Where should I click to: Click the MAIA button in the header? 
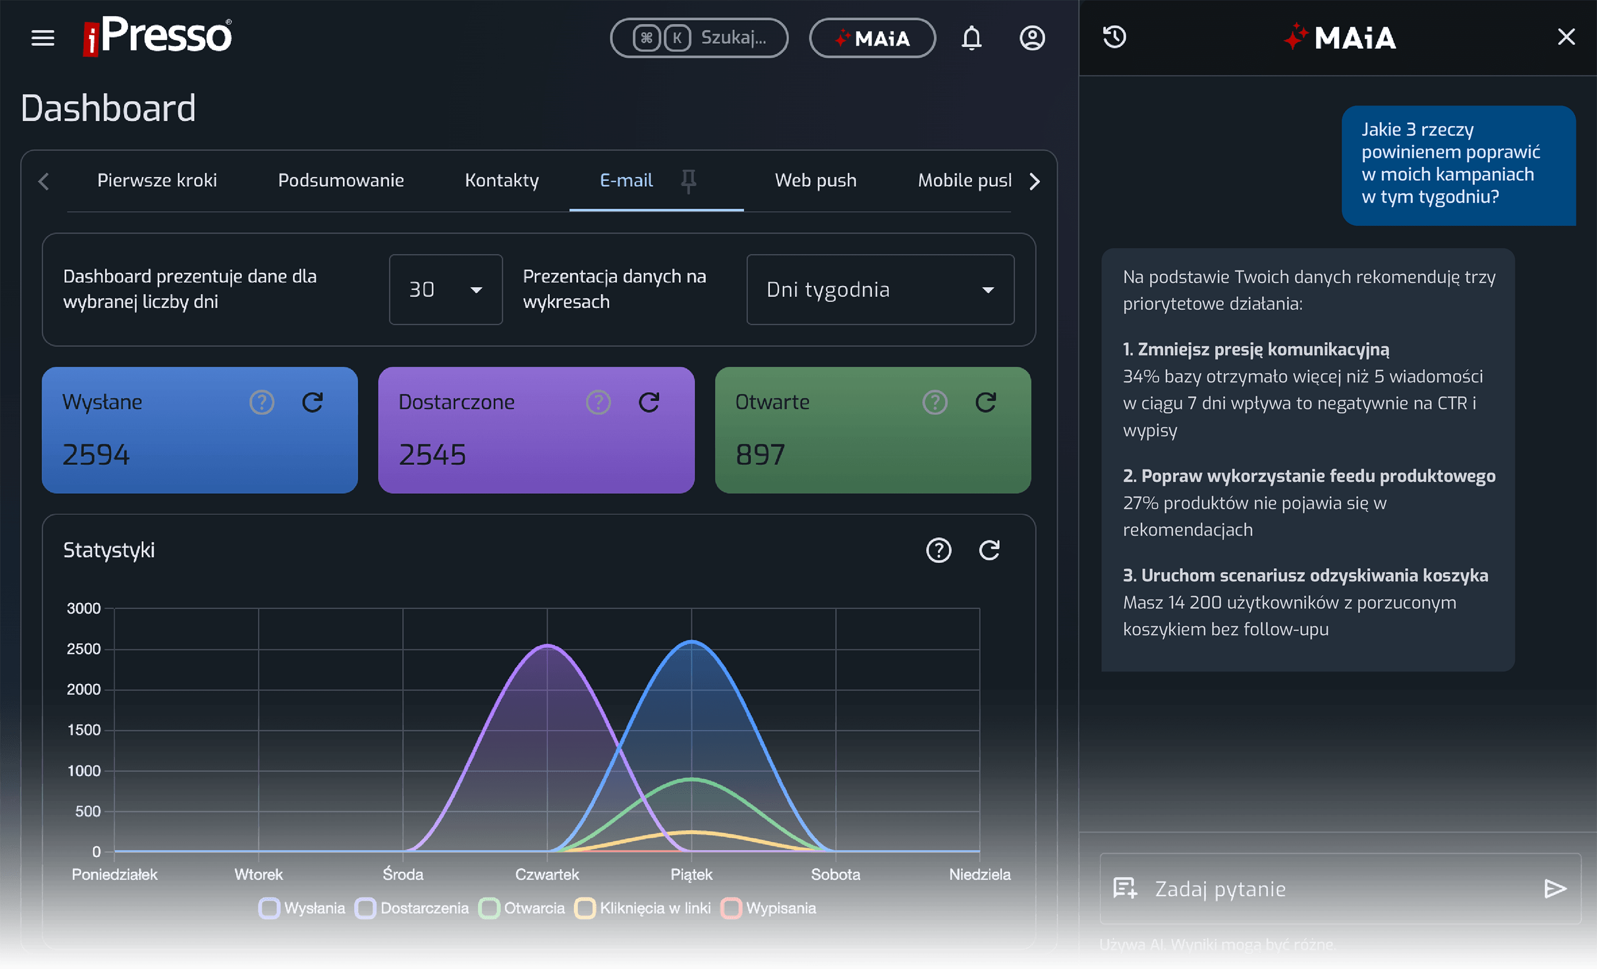[872, 38]
